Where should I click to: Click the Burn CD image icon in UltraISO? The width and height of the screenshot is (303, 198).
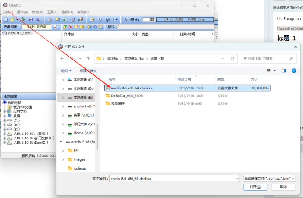(81, 19)
